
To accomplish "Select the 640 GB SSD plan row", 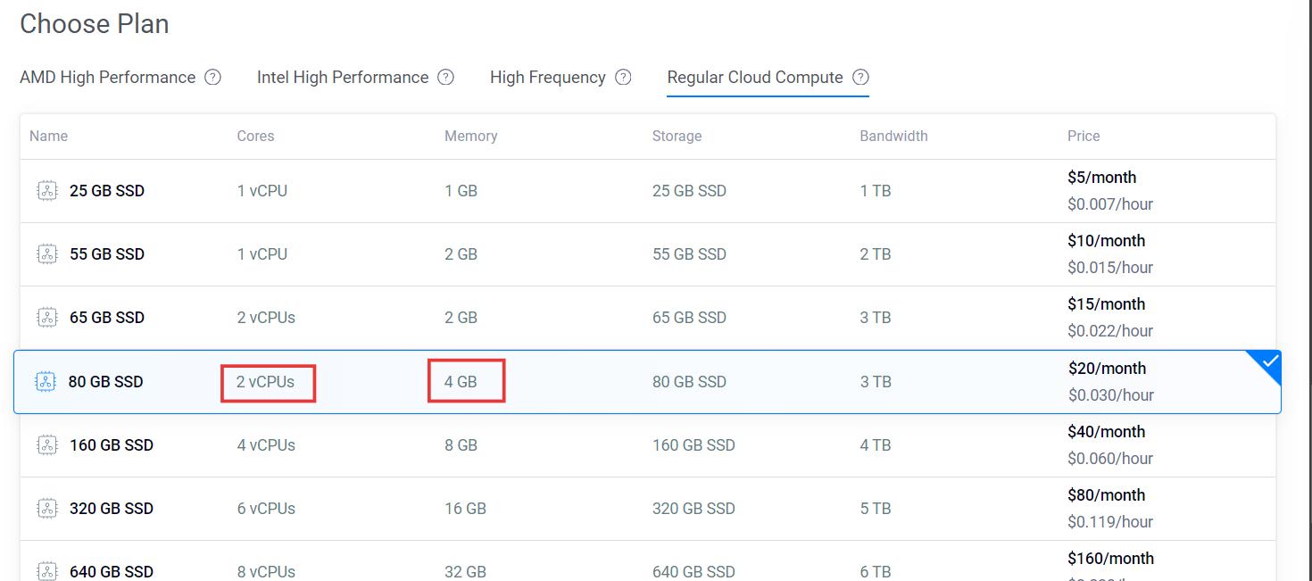I will point(648,561).
